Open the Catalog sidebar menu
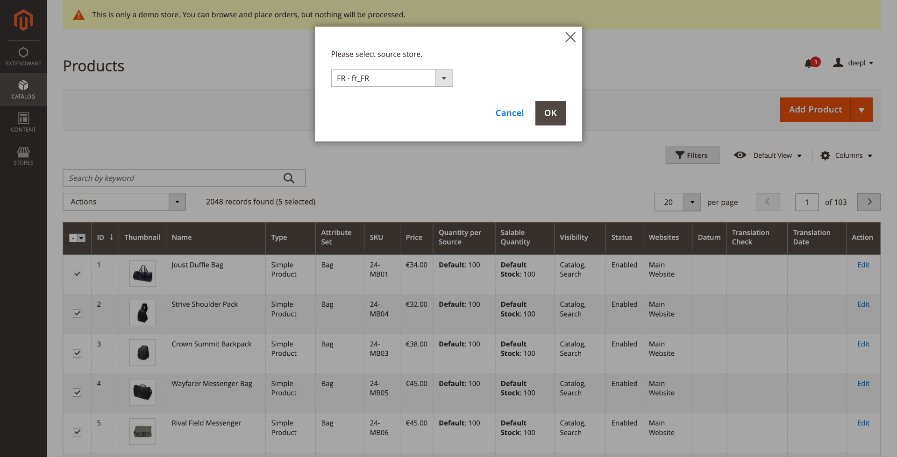The width and height of the screenshot is (897, 457). point(23,90)
